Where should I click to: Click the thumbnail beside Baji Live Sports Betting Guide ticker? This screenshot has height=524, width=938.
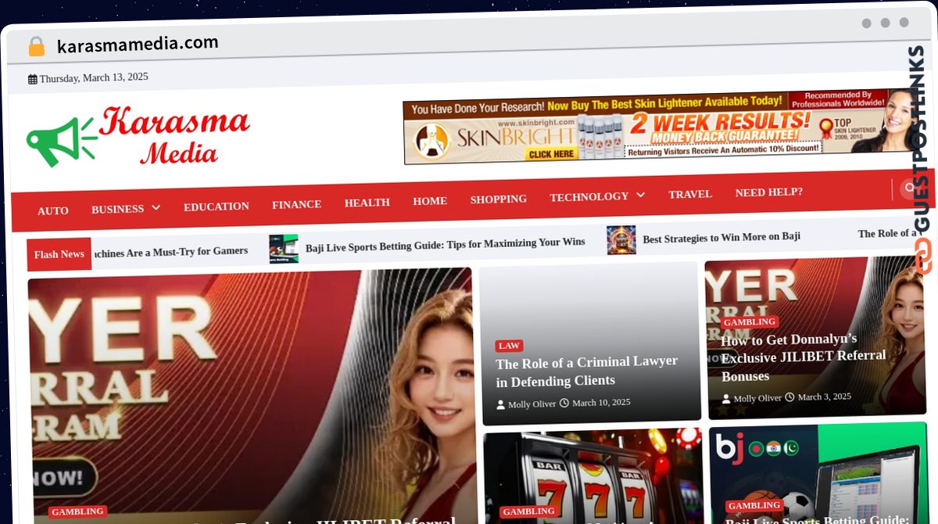284,249
